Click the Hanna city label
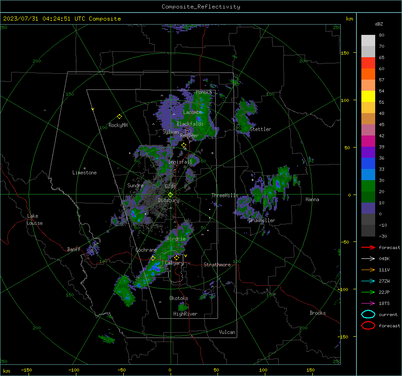 coord(312,199)
